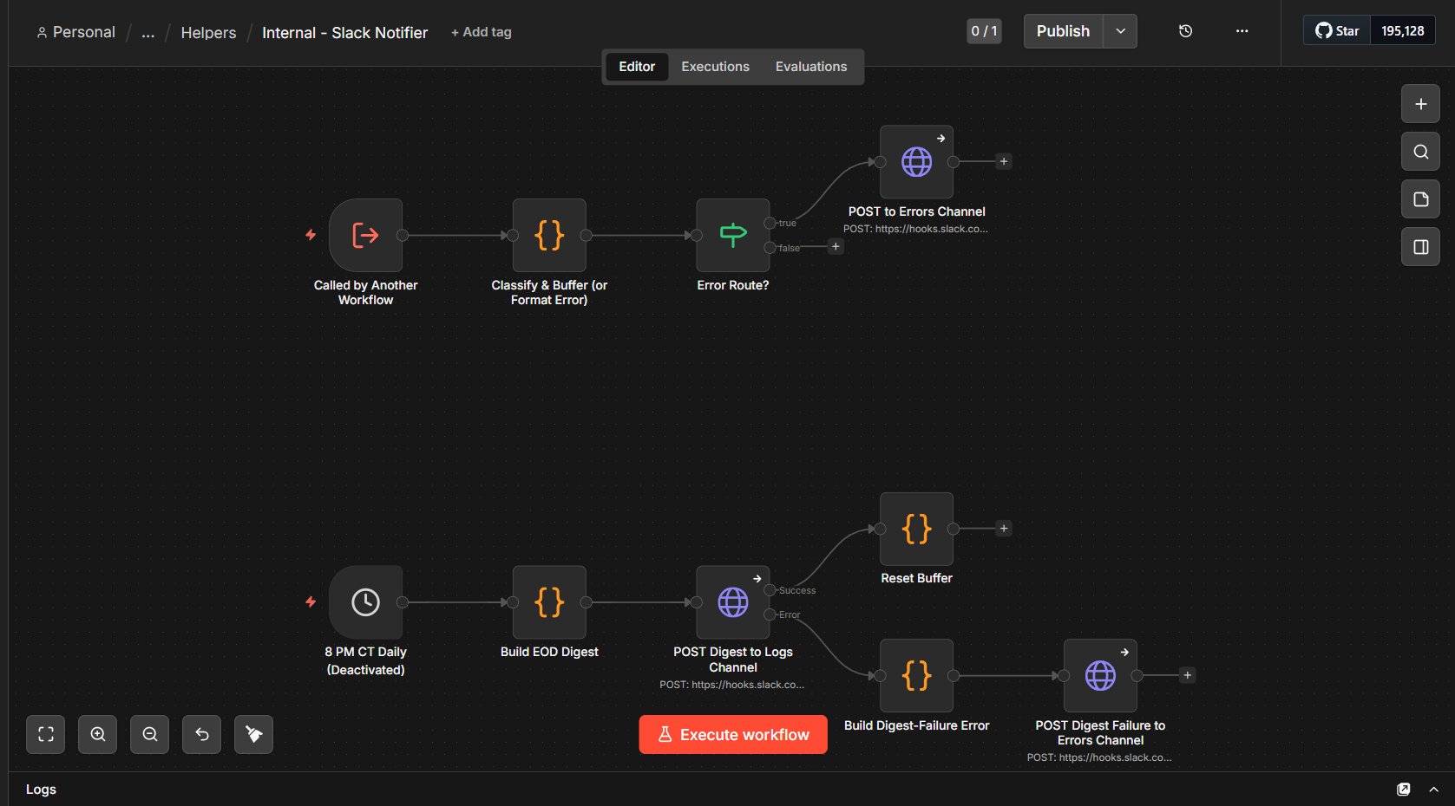Expand the Logs panel chevron

(1434, 790)
